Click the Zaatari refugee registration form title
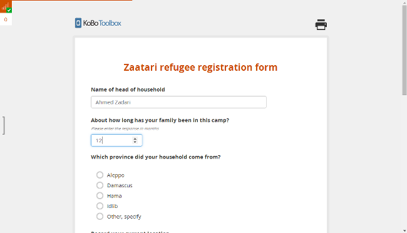Screen dimensions: 407x233 (x=200, y=67)
